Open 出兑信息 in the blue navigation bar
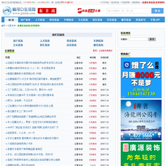The height and width of the screenshot is (166, 166). coord(112,20)
